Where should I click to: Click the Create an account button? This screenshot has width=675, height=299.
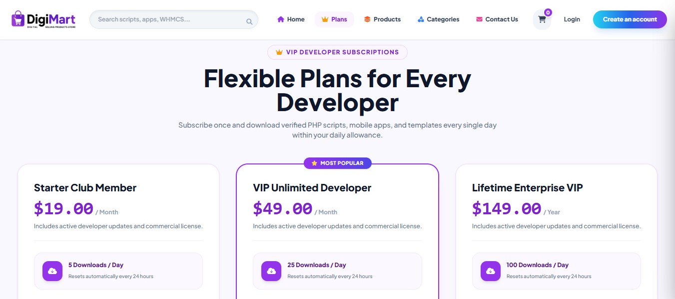point(630,19)
